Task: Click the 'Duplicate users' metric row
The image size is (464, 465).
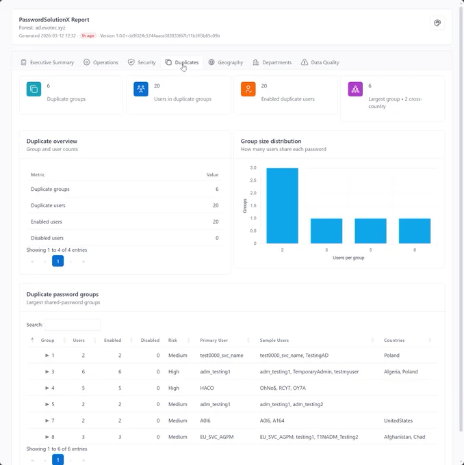Action: (125, 205)
